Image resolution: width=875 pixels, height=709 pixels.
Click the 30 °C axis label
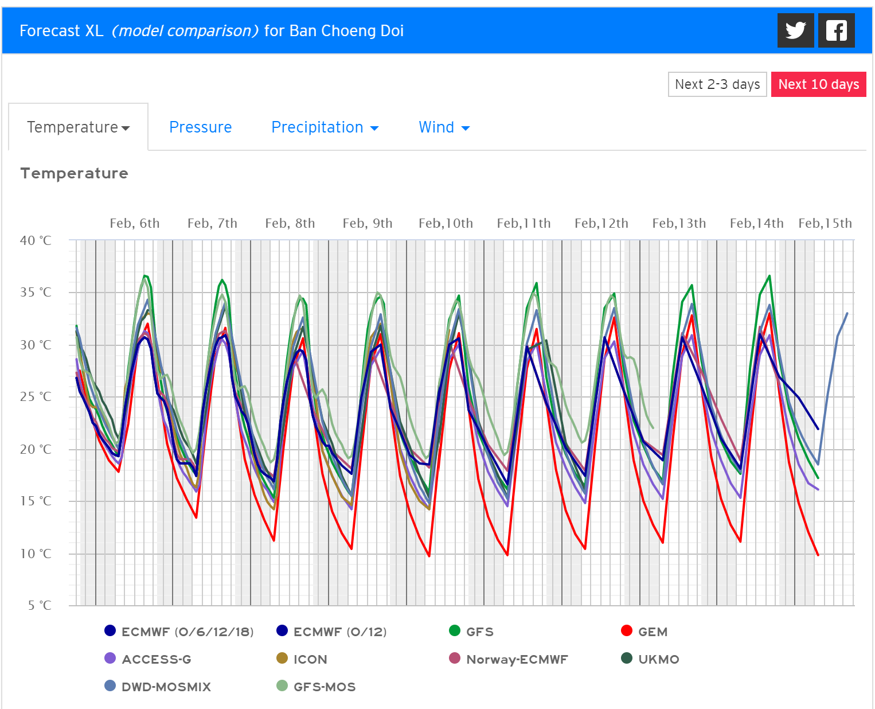36,345
